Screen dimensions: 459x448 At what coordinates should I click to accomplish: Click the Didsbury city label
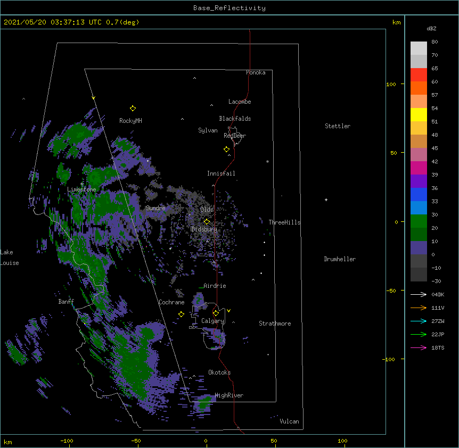point(204,229)
